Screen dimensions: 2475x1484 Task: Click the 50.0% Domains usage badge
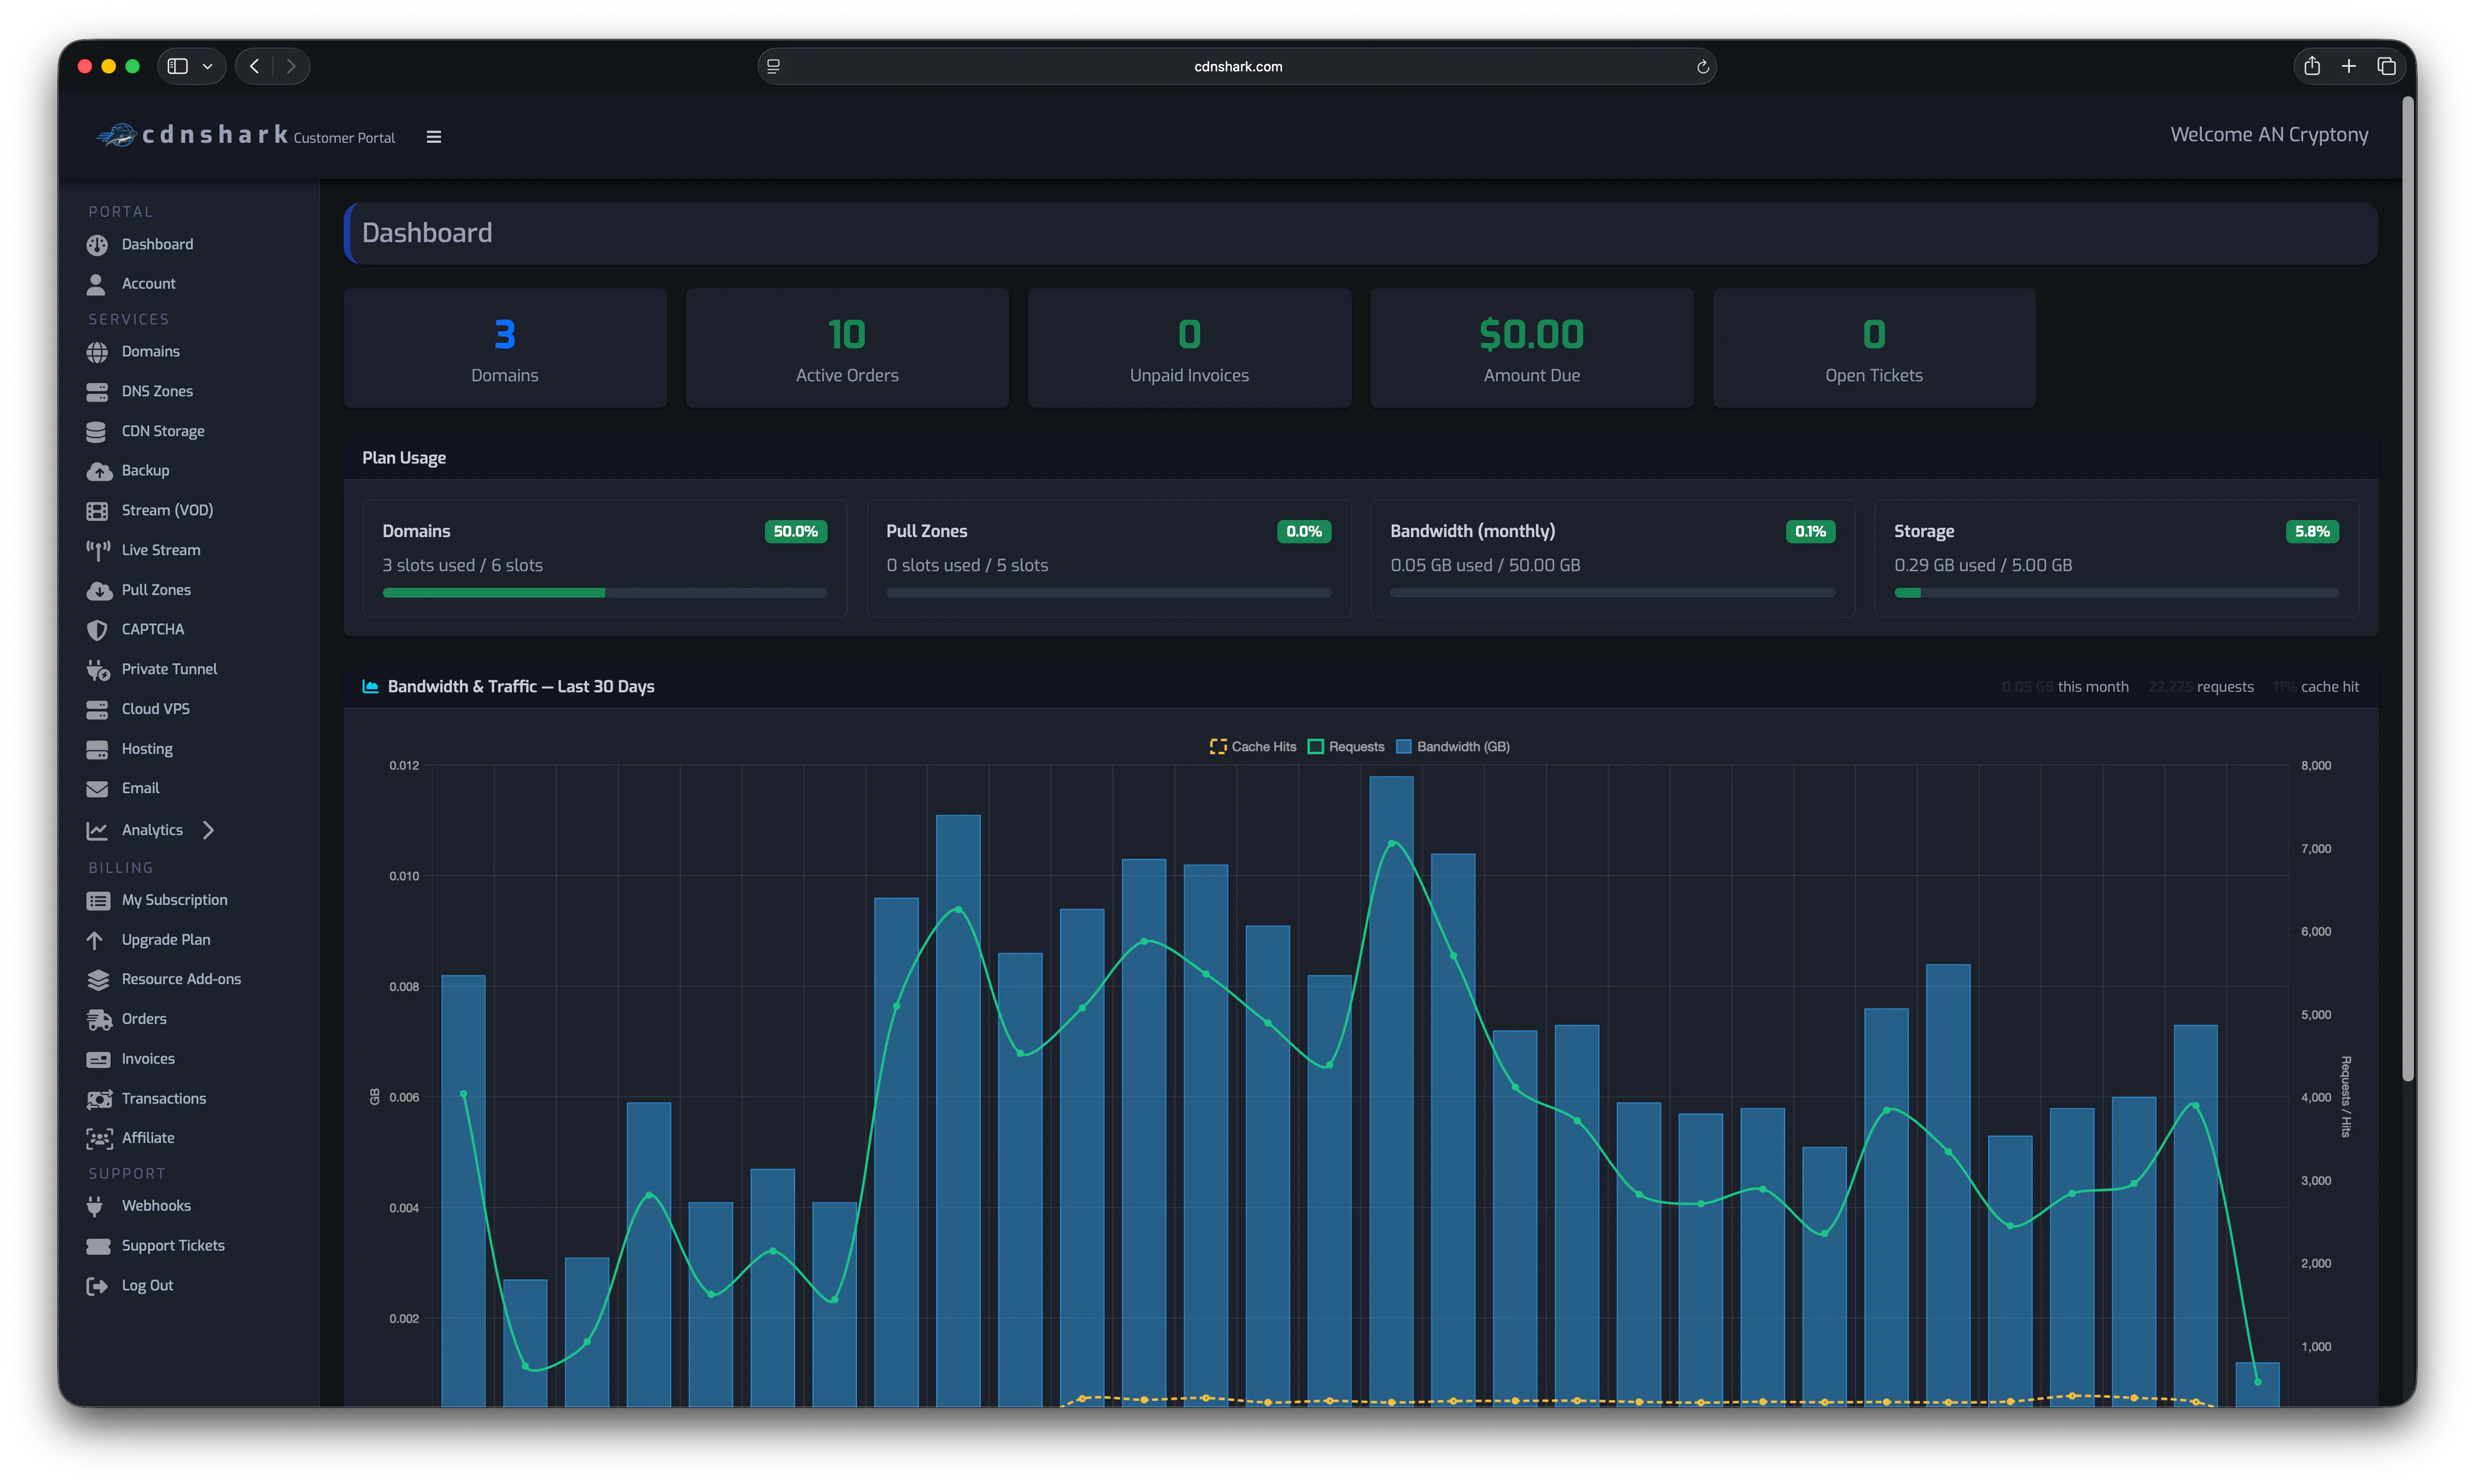tap(795, 531)
